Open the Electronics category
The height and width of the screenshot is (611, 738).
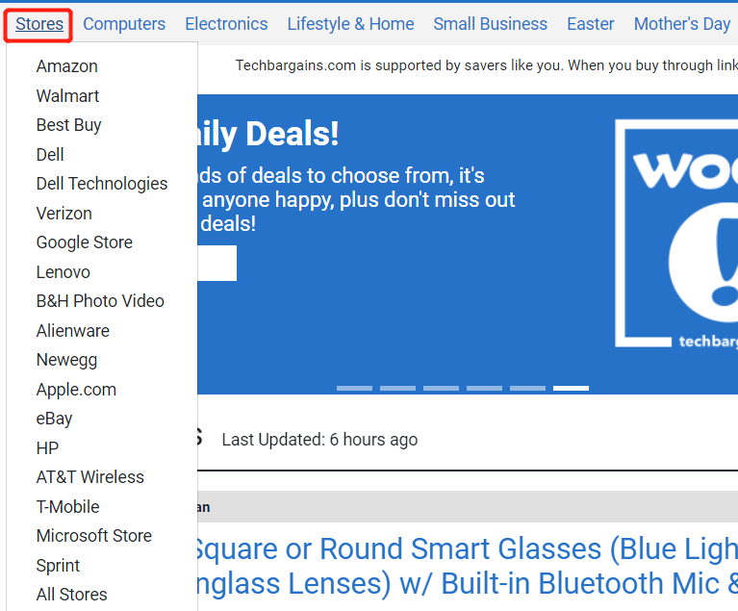[226, 24]
